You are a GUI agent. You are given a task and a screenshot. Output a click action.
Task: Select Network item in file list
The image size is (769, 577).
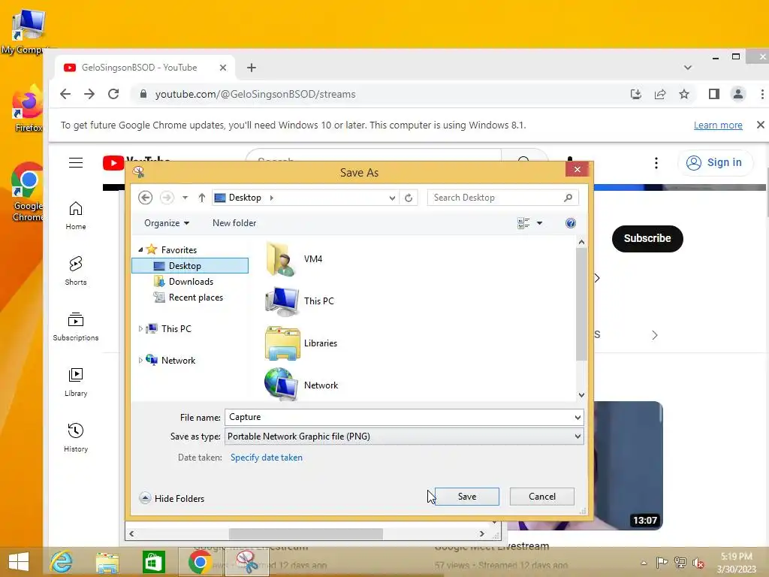point(301,385)
